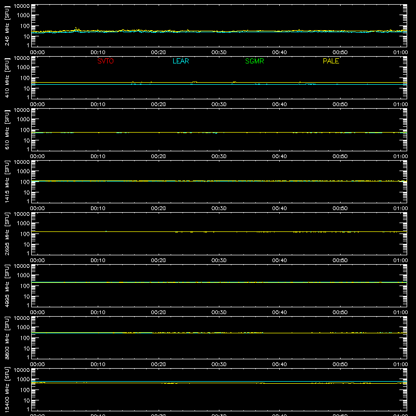Image resolution: width=416 pixels, height=416 pixels.
Task: Select the 8800 MHz [SFU] axis title
Action: click(x=7, y=337)
